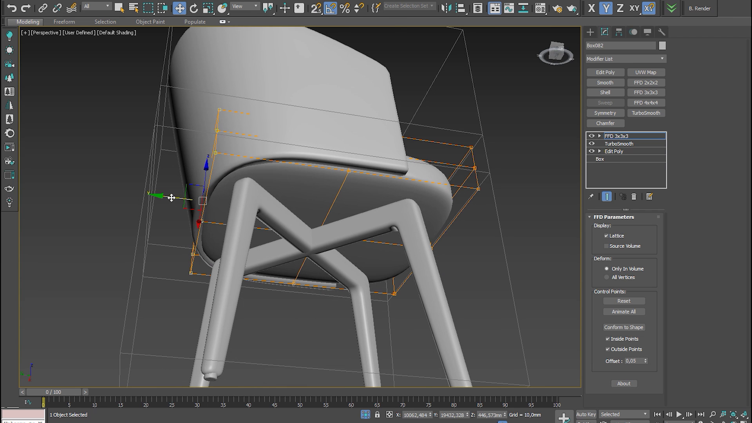Click the object color swatch
752x423 pixels.
point(662,46)
